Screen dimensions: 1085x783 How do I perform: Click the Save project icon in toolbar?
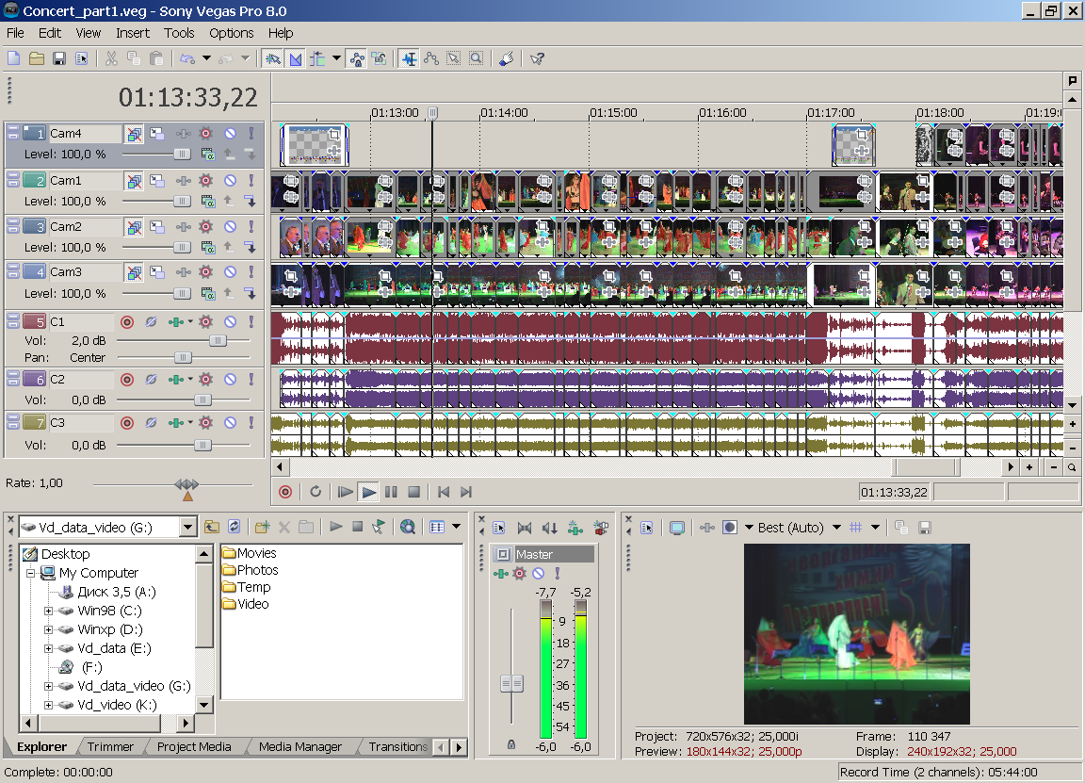coord(59,58)
